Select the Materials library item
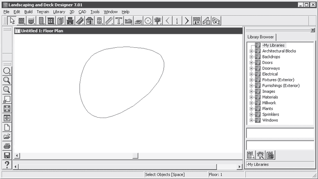Viewport: 318px width, 179px height. click(x=270, y=97)
